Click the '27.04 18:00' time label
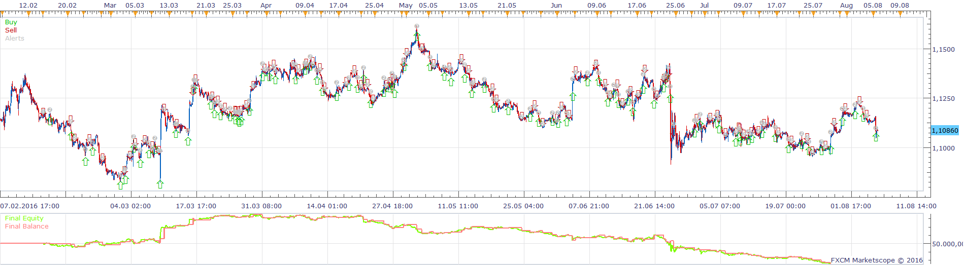 tap(392, 206)
